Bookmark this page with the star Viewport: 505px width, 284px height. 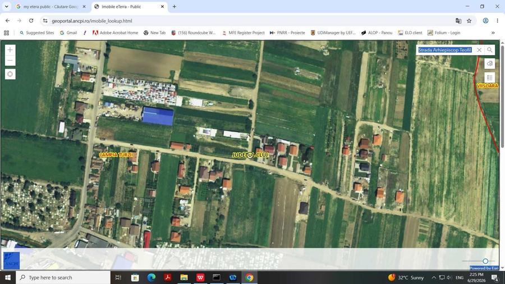(x=469, y=21)
